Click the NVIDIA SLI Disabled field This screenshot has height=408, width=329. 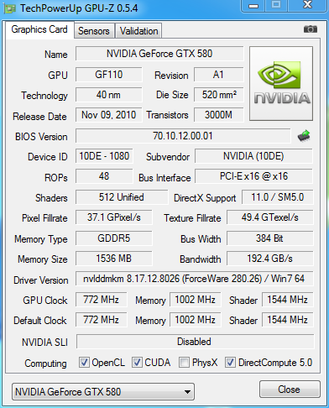[x=195, y=342]
